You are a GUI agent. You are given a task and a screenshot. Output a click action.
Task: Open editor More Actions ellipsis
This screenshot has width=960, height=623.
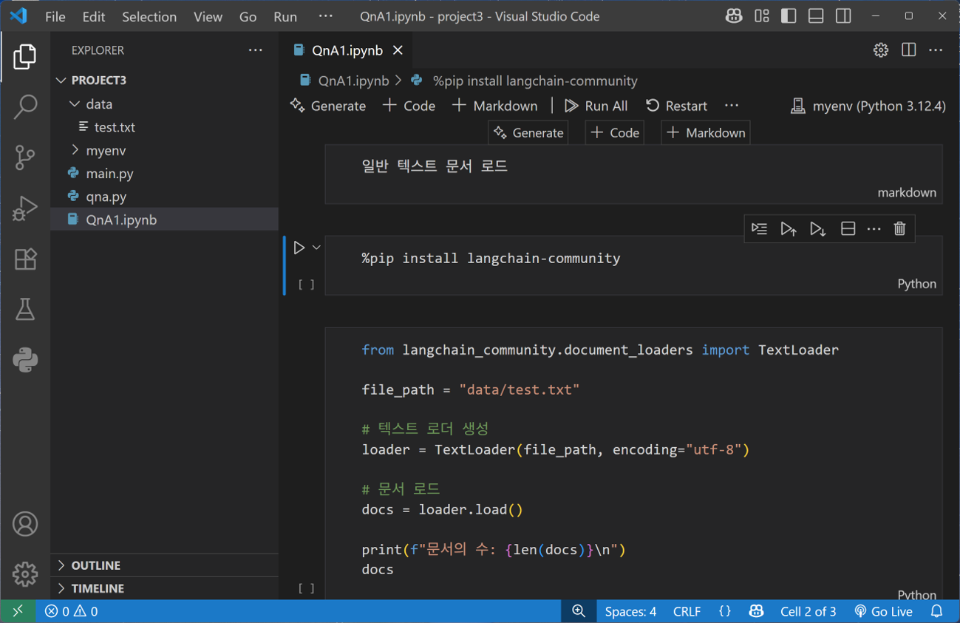pos(936,50)
